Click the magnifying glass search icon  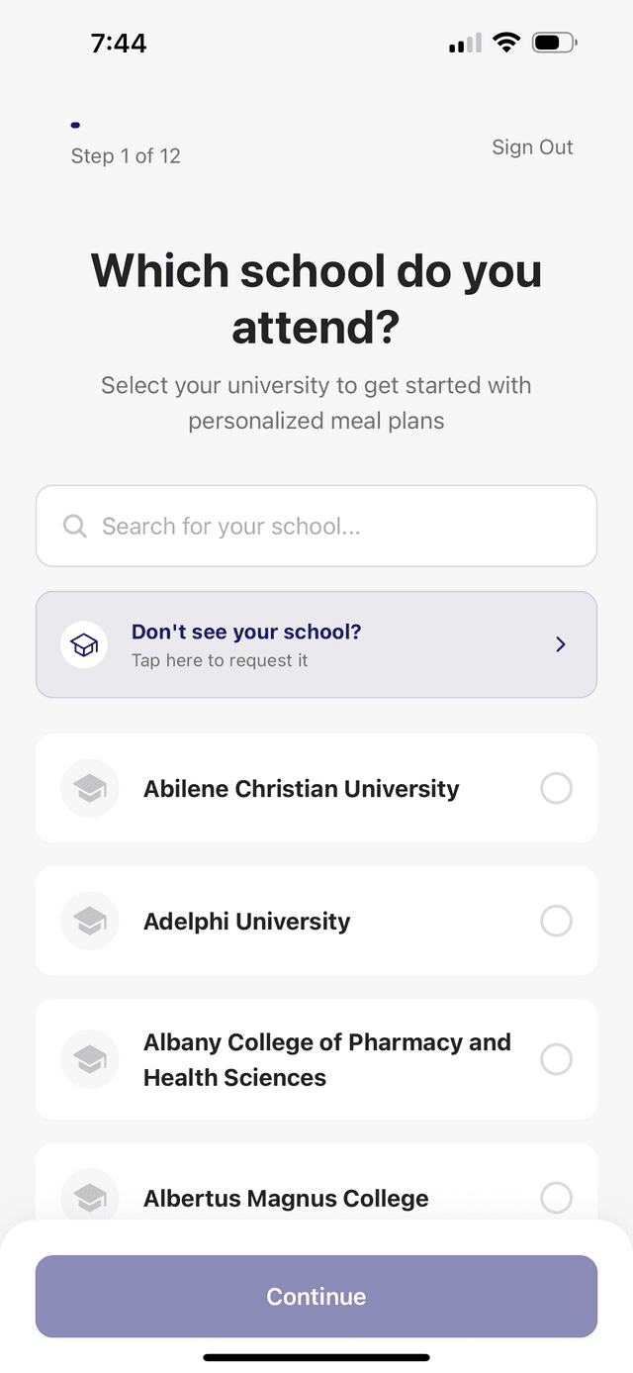(x=74, y=526)
